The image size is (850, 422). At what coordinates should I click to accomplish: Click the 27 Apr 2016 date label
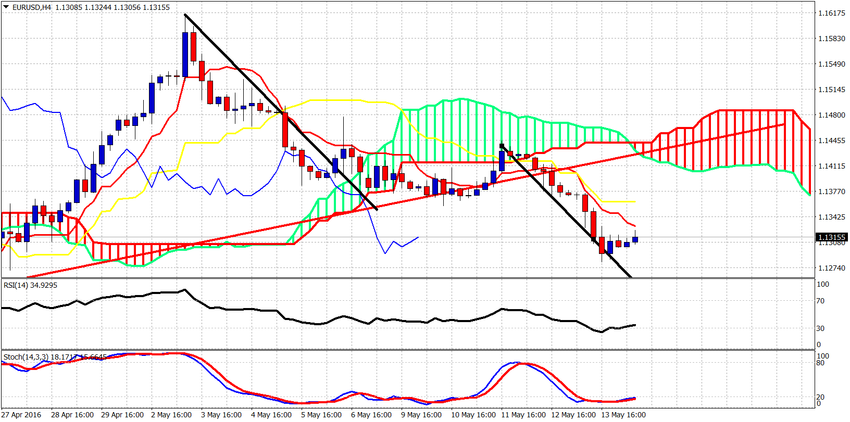click(21, 415)
